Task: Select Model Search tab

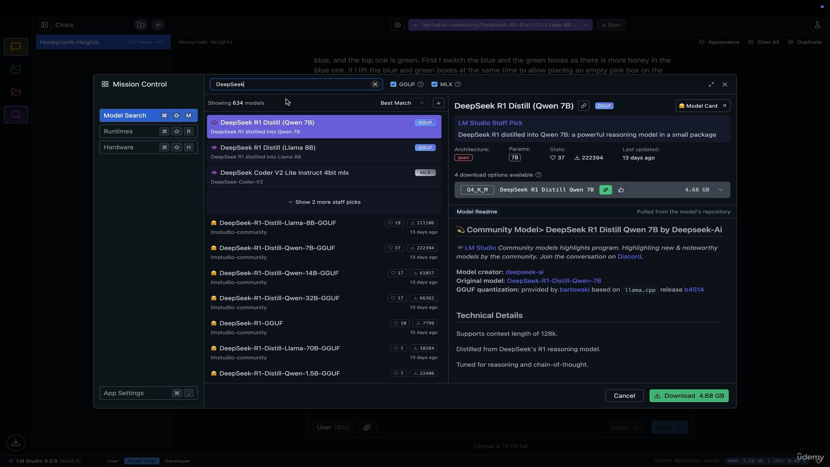Action: (148, 115)
